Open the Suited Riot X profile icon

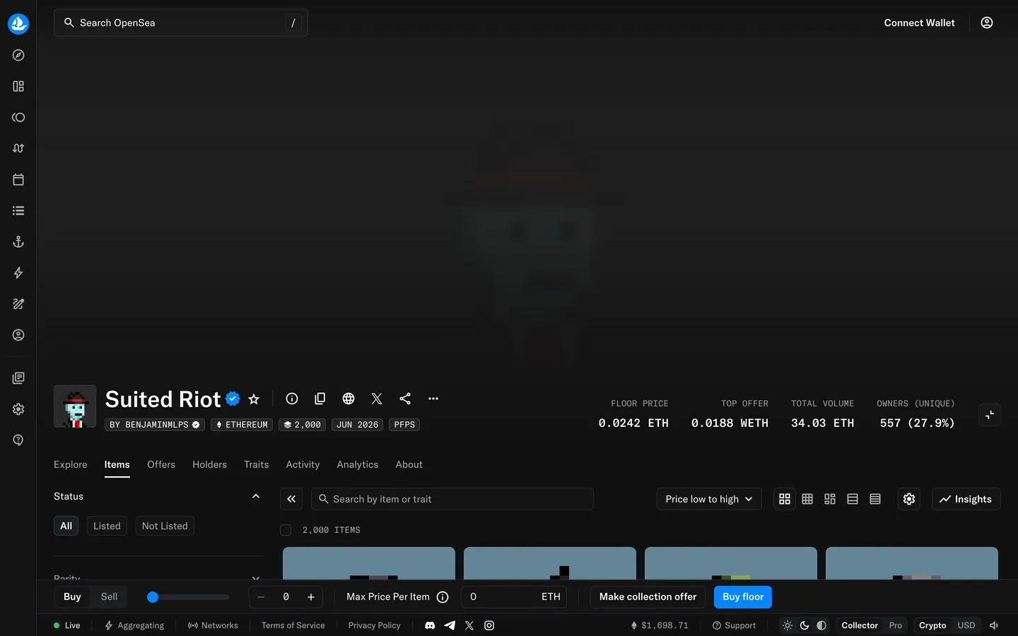click(x=377, y=399)
